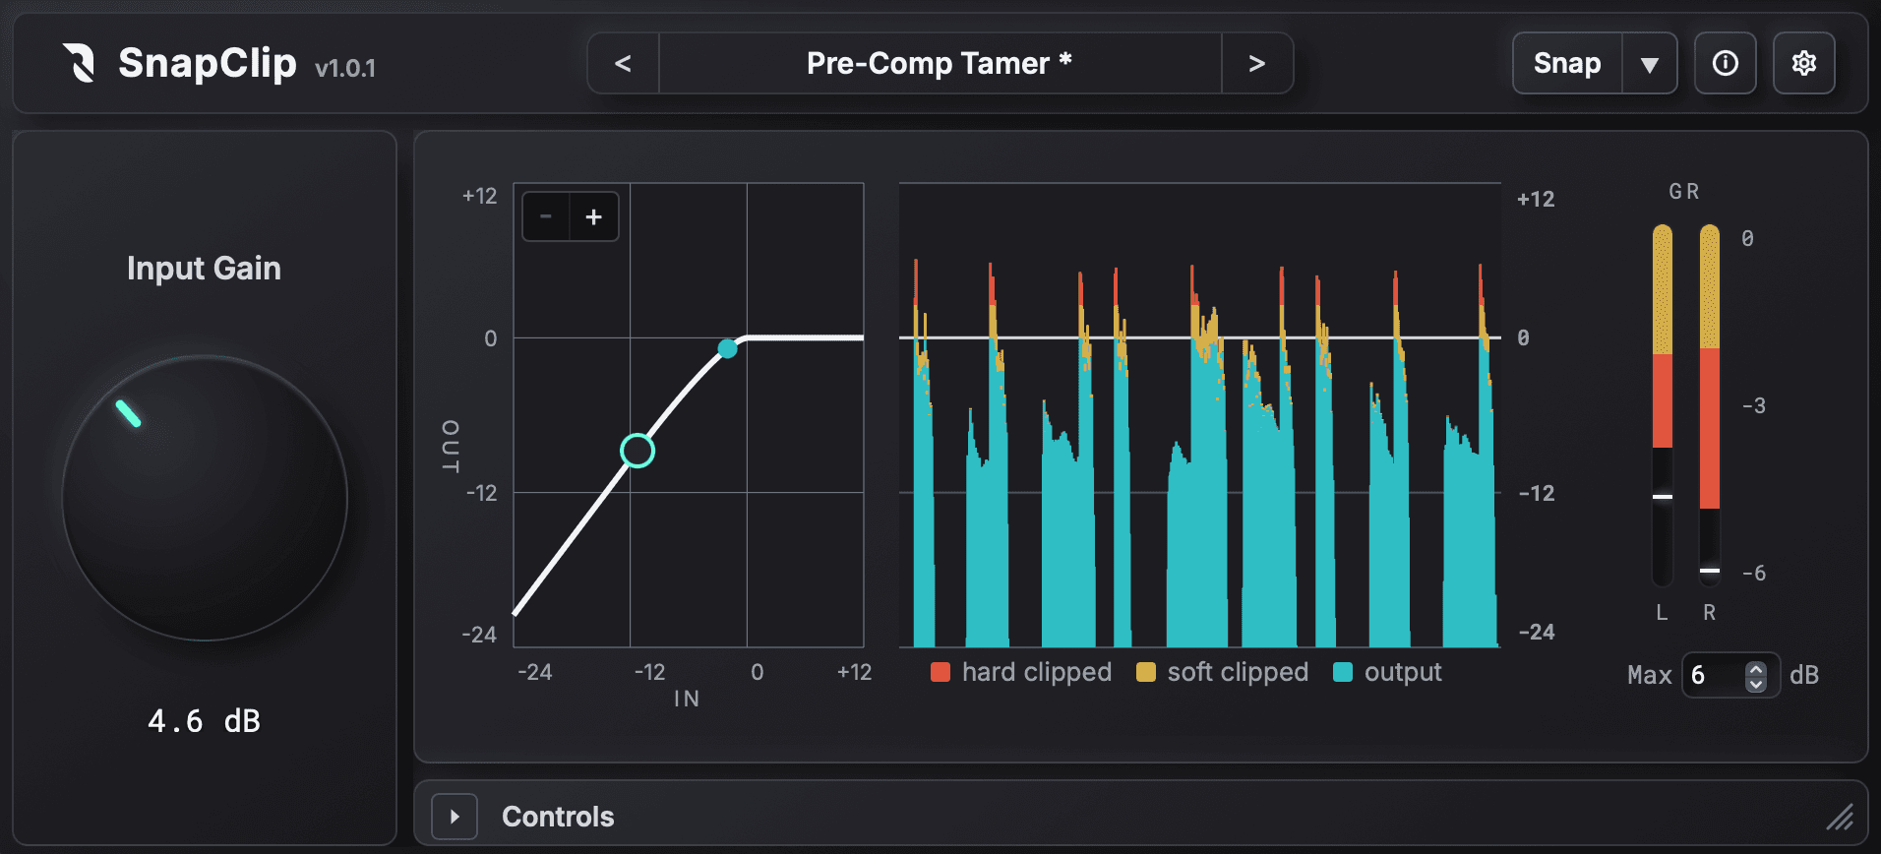This screenshot has height=854, width=1881.
Task: Click the 'soft clipped' legend label
Action: (1238, 672)
